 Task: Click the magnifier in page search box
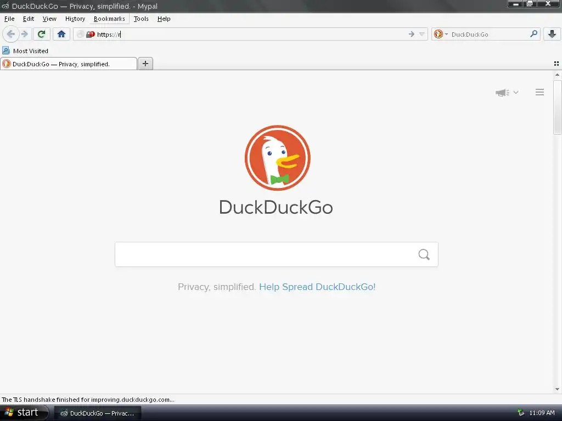point(424,254)
